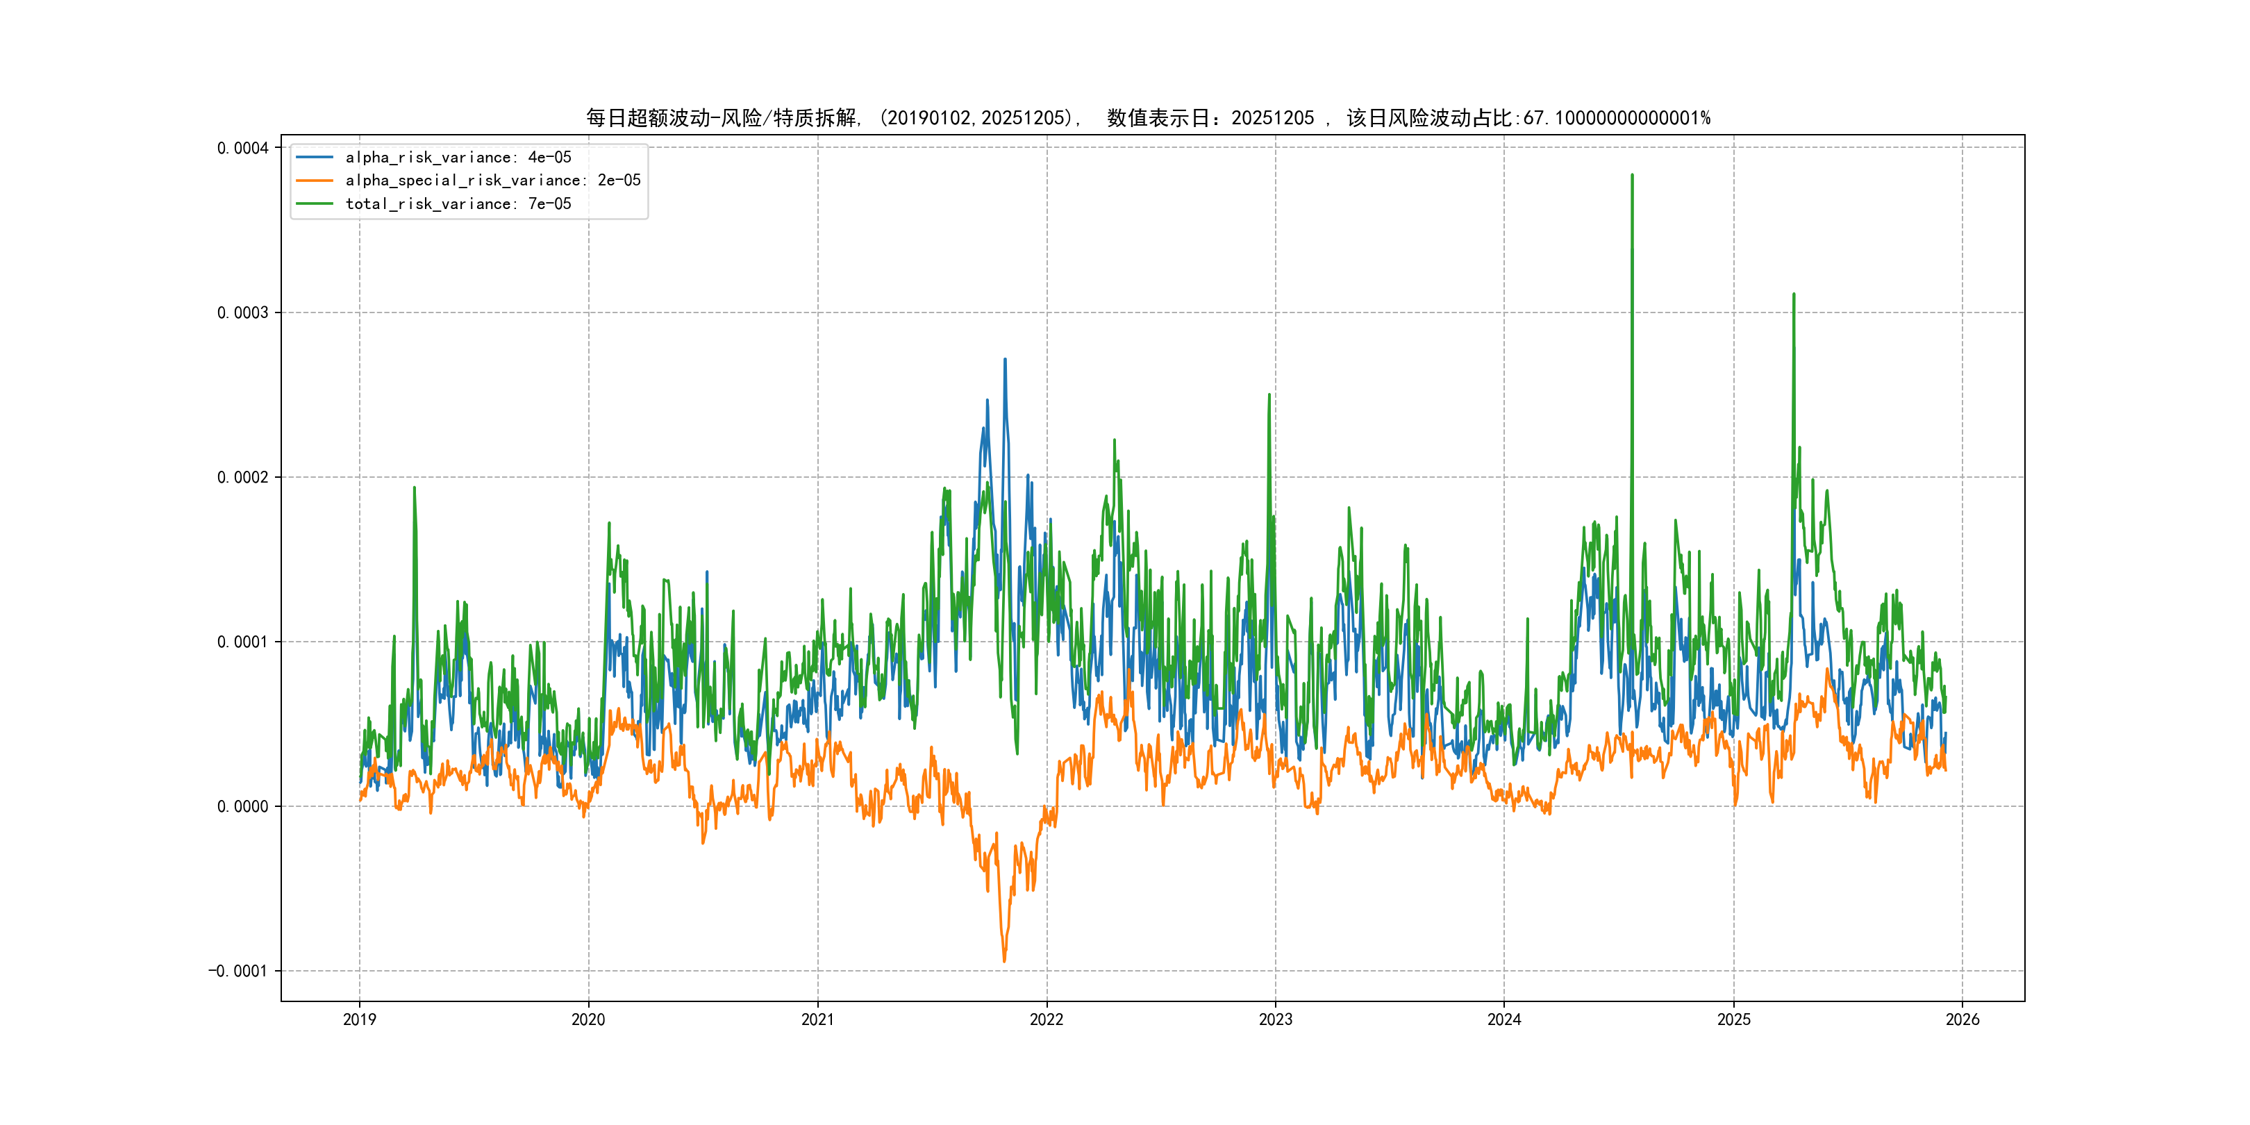The width and height of the screenshot is (2250, 1125).
Task: Click the 0.0003 y-axis tick label
Action: pos(243,312)
